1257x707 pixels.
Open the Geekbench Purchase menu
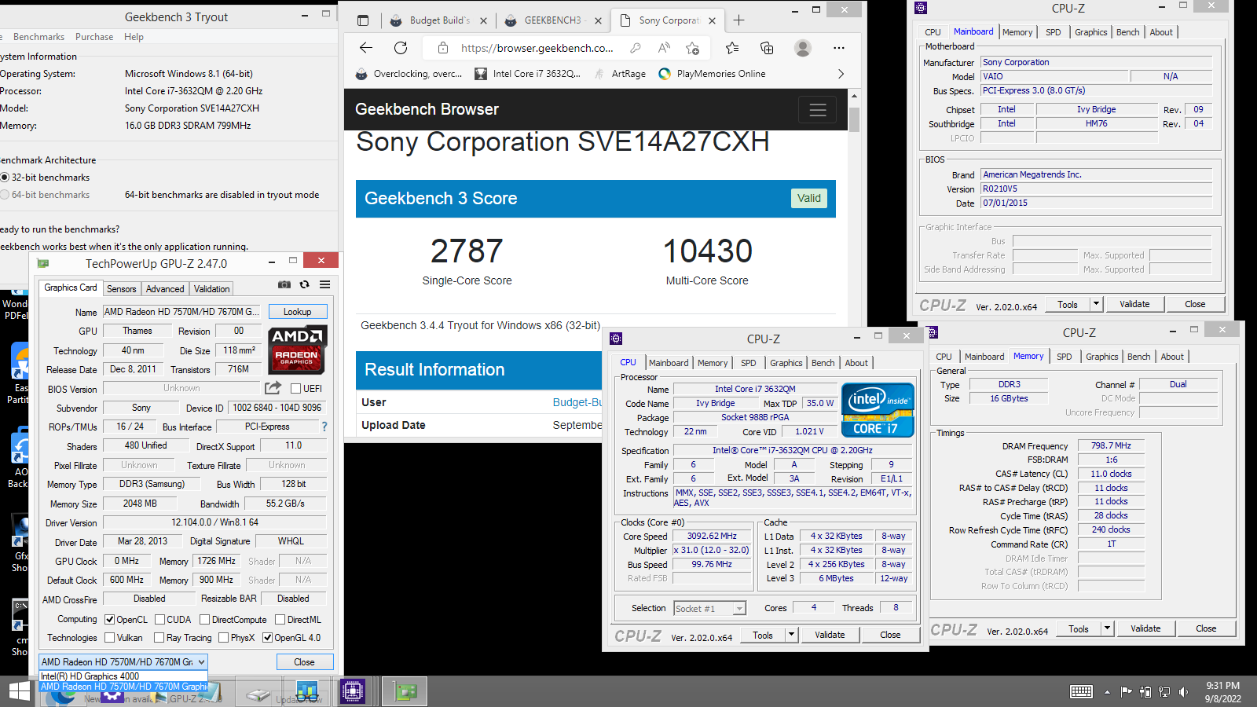coord(94,37)
